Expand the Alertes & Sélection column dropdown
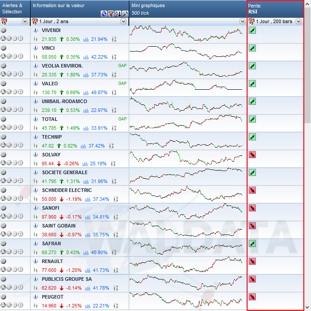 24,21
